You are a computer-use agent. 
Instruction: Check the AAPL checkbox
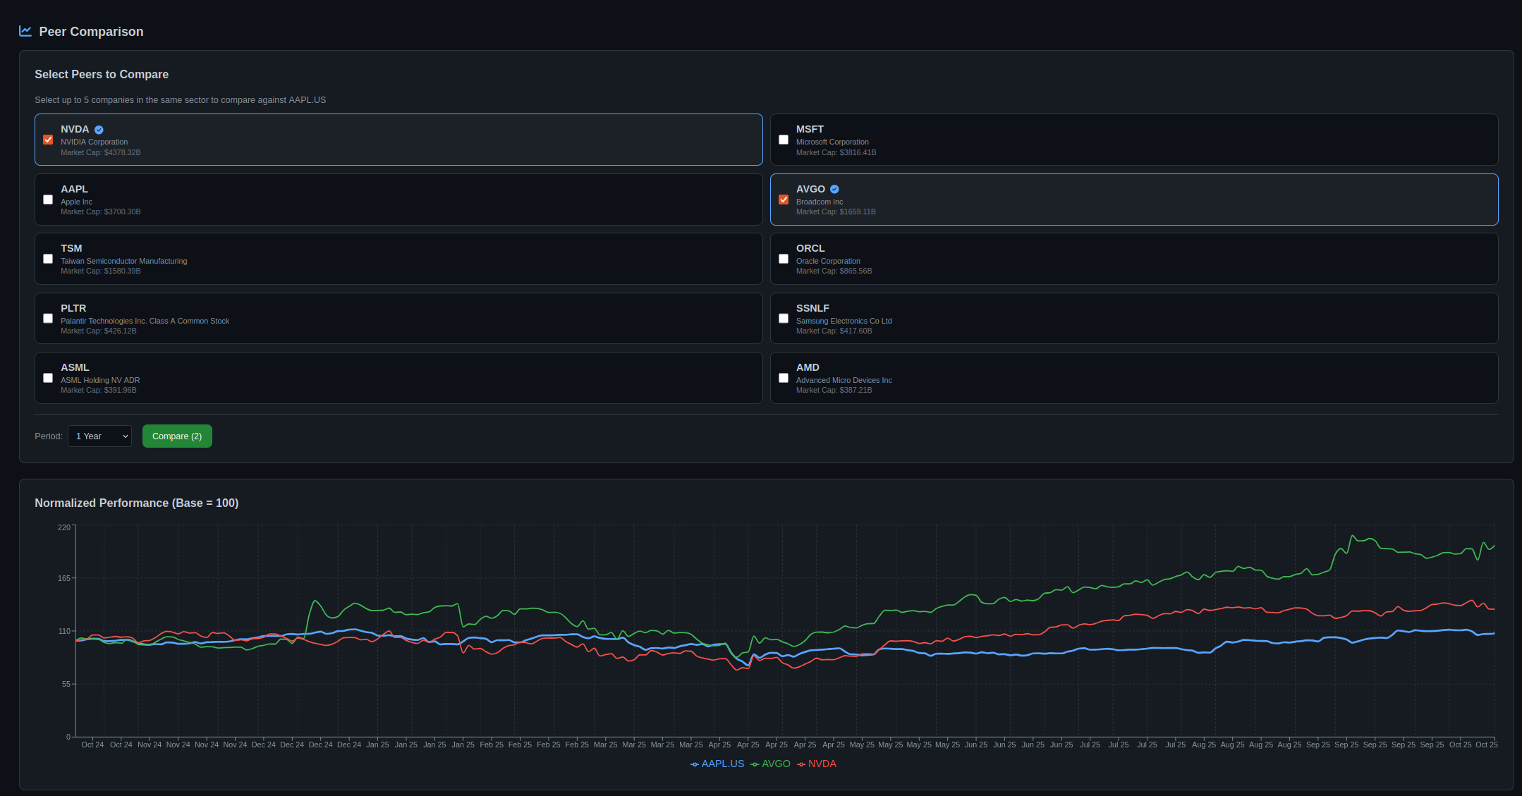coord(48,200)
